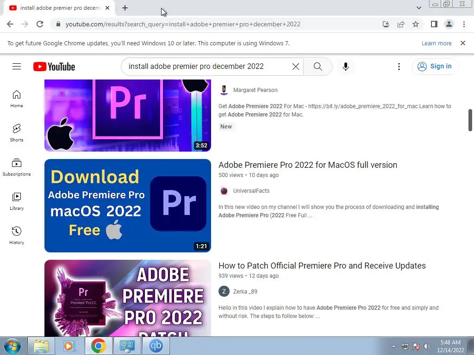
Task: Open Home in the sidebar
Action: pyautogui.click(x=17, y=99)
